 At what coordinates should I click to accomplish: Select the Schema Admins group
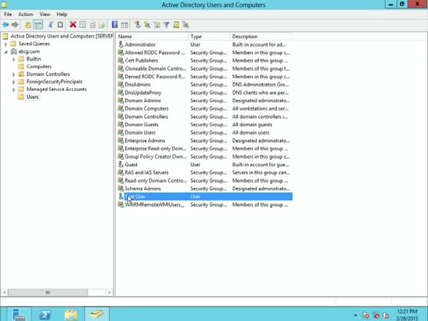[x=205, y=189]
